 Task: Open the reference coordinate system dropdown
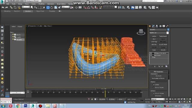point(65,7)
